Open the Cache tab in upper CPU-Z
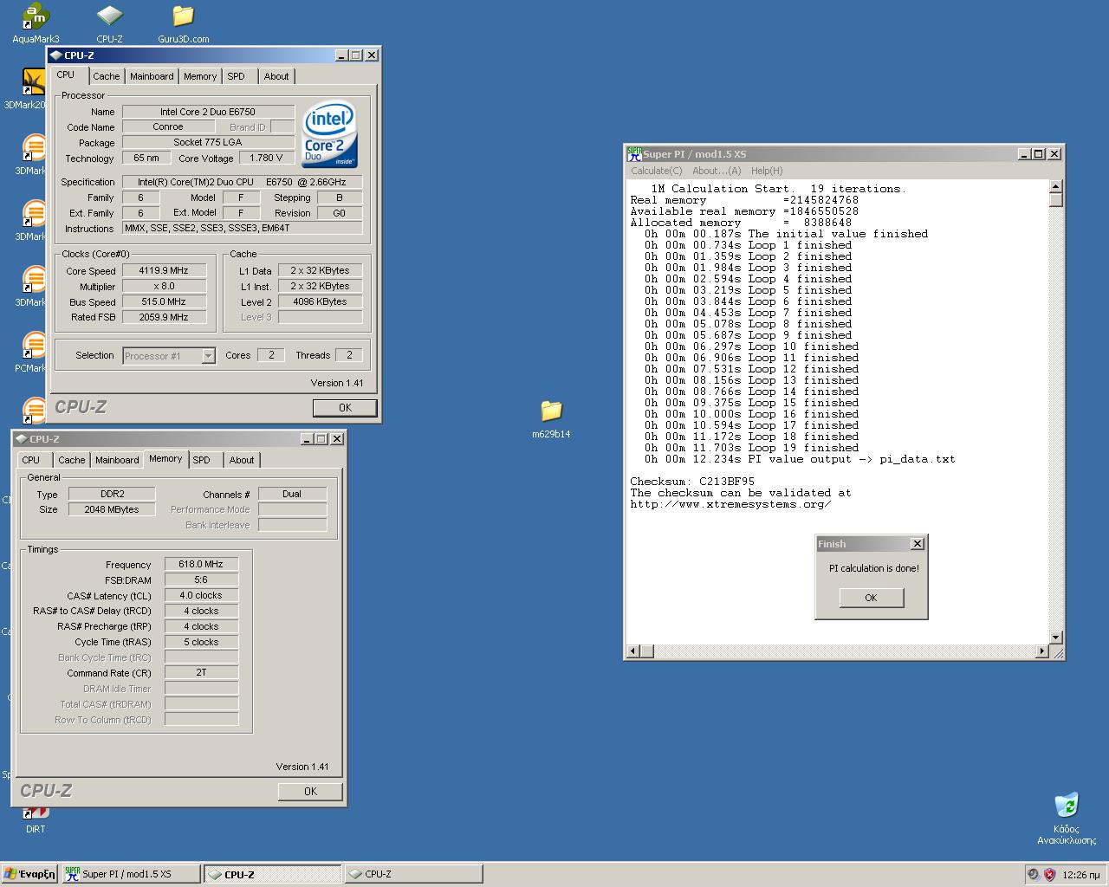This screenshot has height=887, width=1109. coord(107,76)
